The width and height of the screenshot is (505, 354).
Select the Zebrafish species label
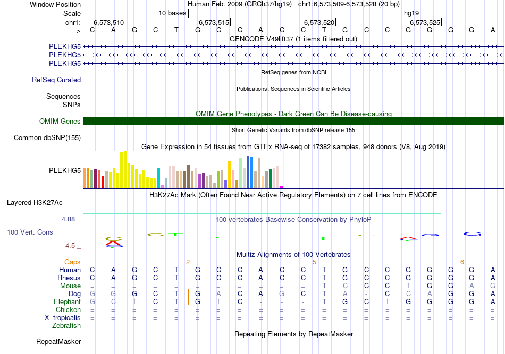coord(66,326)
